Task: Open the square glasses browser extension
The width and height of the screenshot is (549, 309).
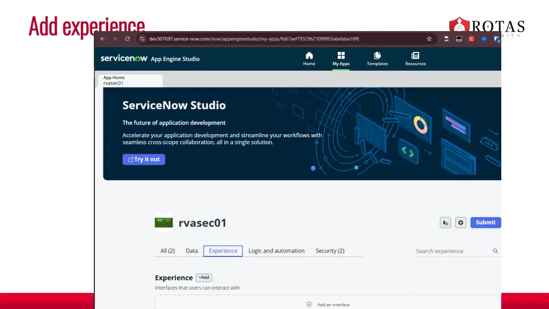Action: tap(459, 39)
